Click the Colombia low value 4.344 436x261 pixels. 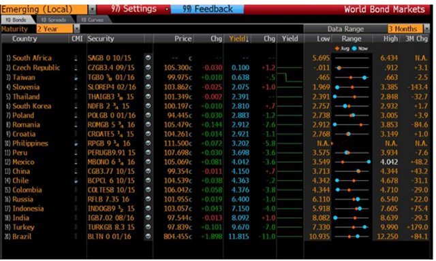click(321, 190)
